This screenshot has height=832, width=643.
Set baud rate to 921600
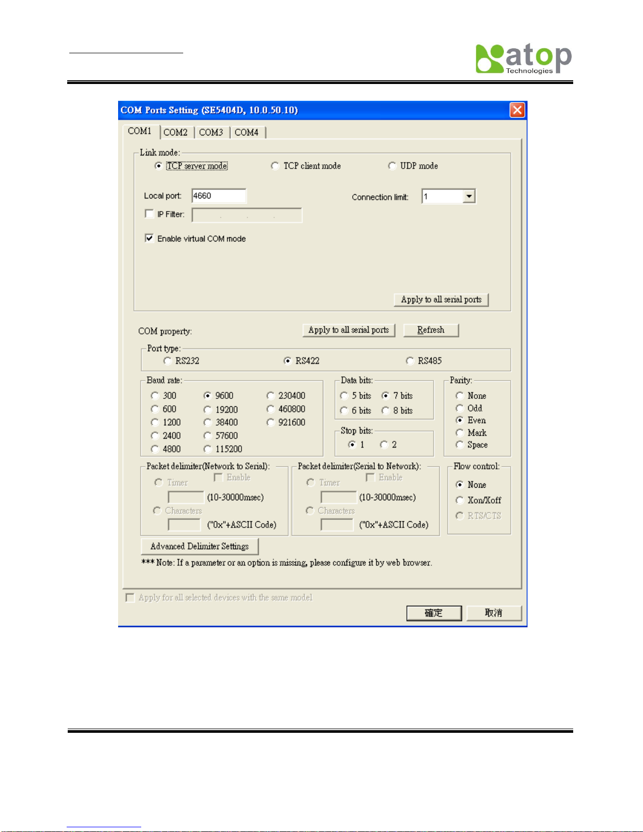[x=270, y=423]
